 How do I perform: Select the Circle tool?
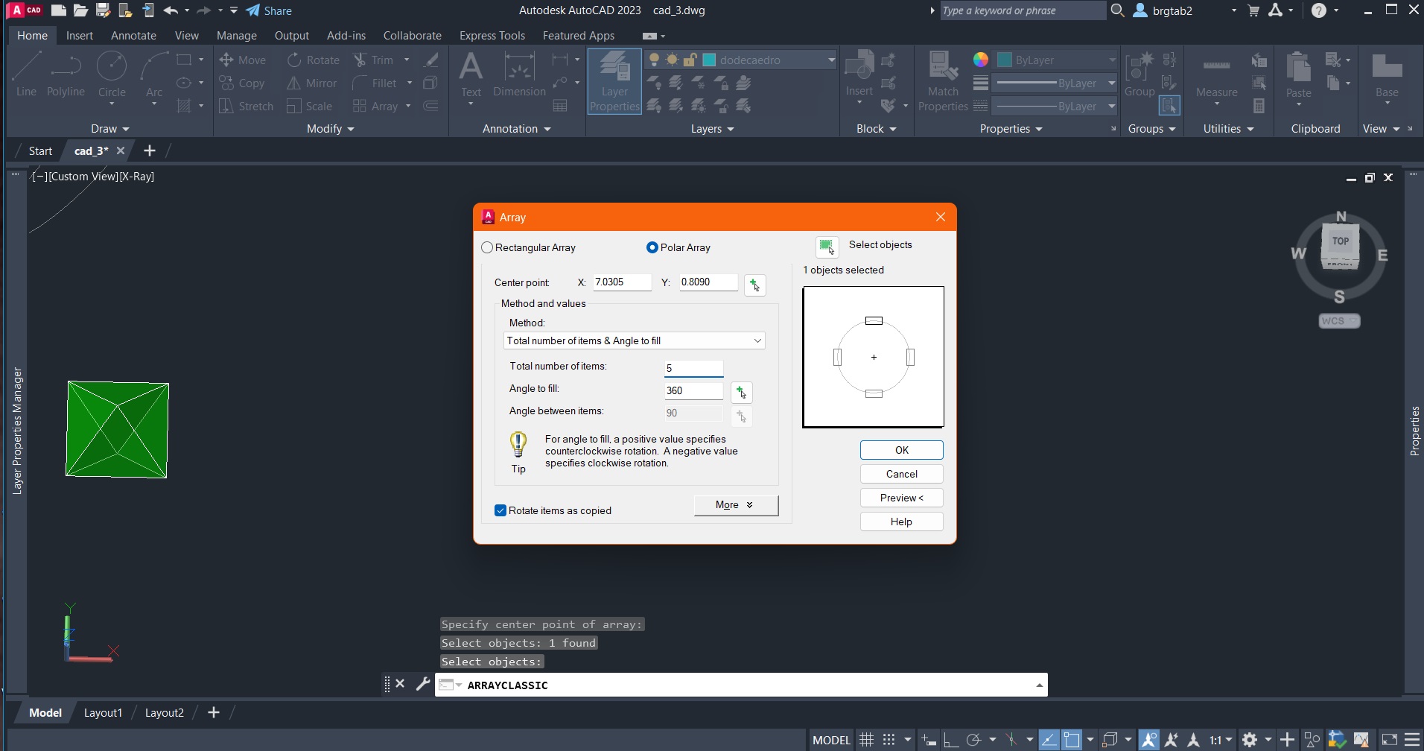pyautogui.click(x=112, y=75)
